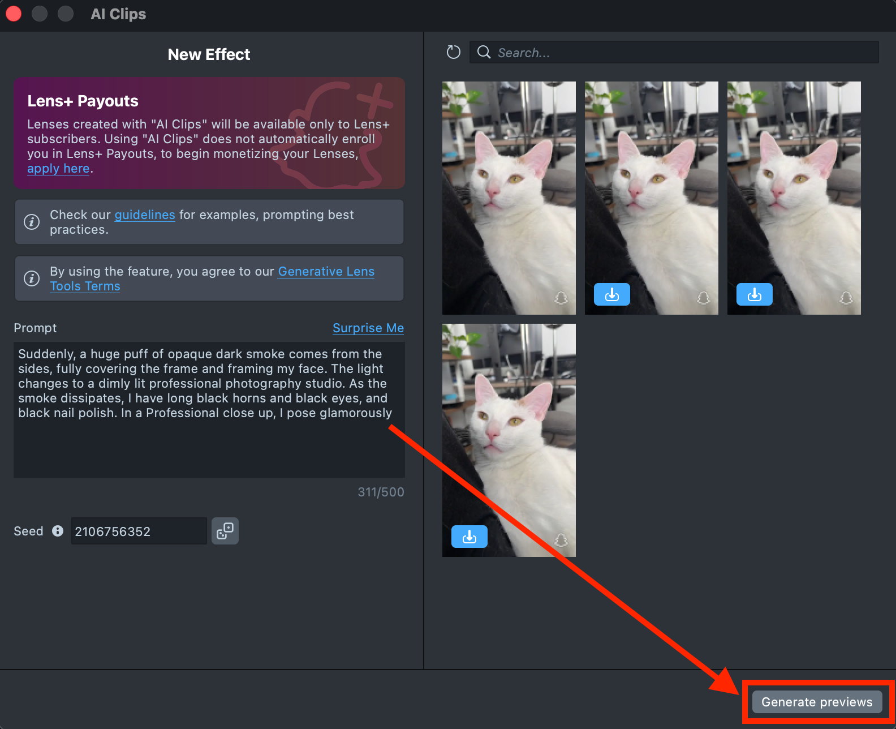Click the "New Effect" heading
Image resolution: width=896 pixels, height=729 pixels.
tap(209, 54)
